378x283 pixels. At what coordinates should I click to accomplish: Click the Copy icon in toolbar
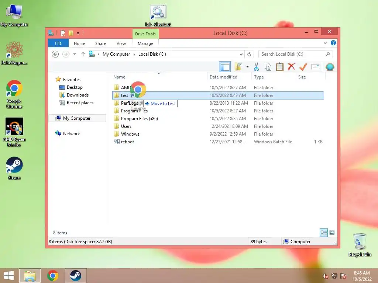[x=268, y=67]
